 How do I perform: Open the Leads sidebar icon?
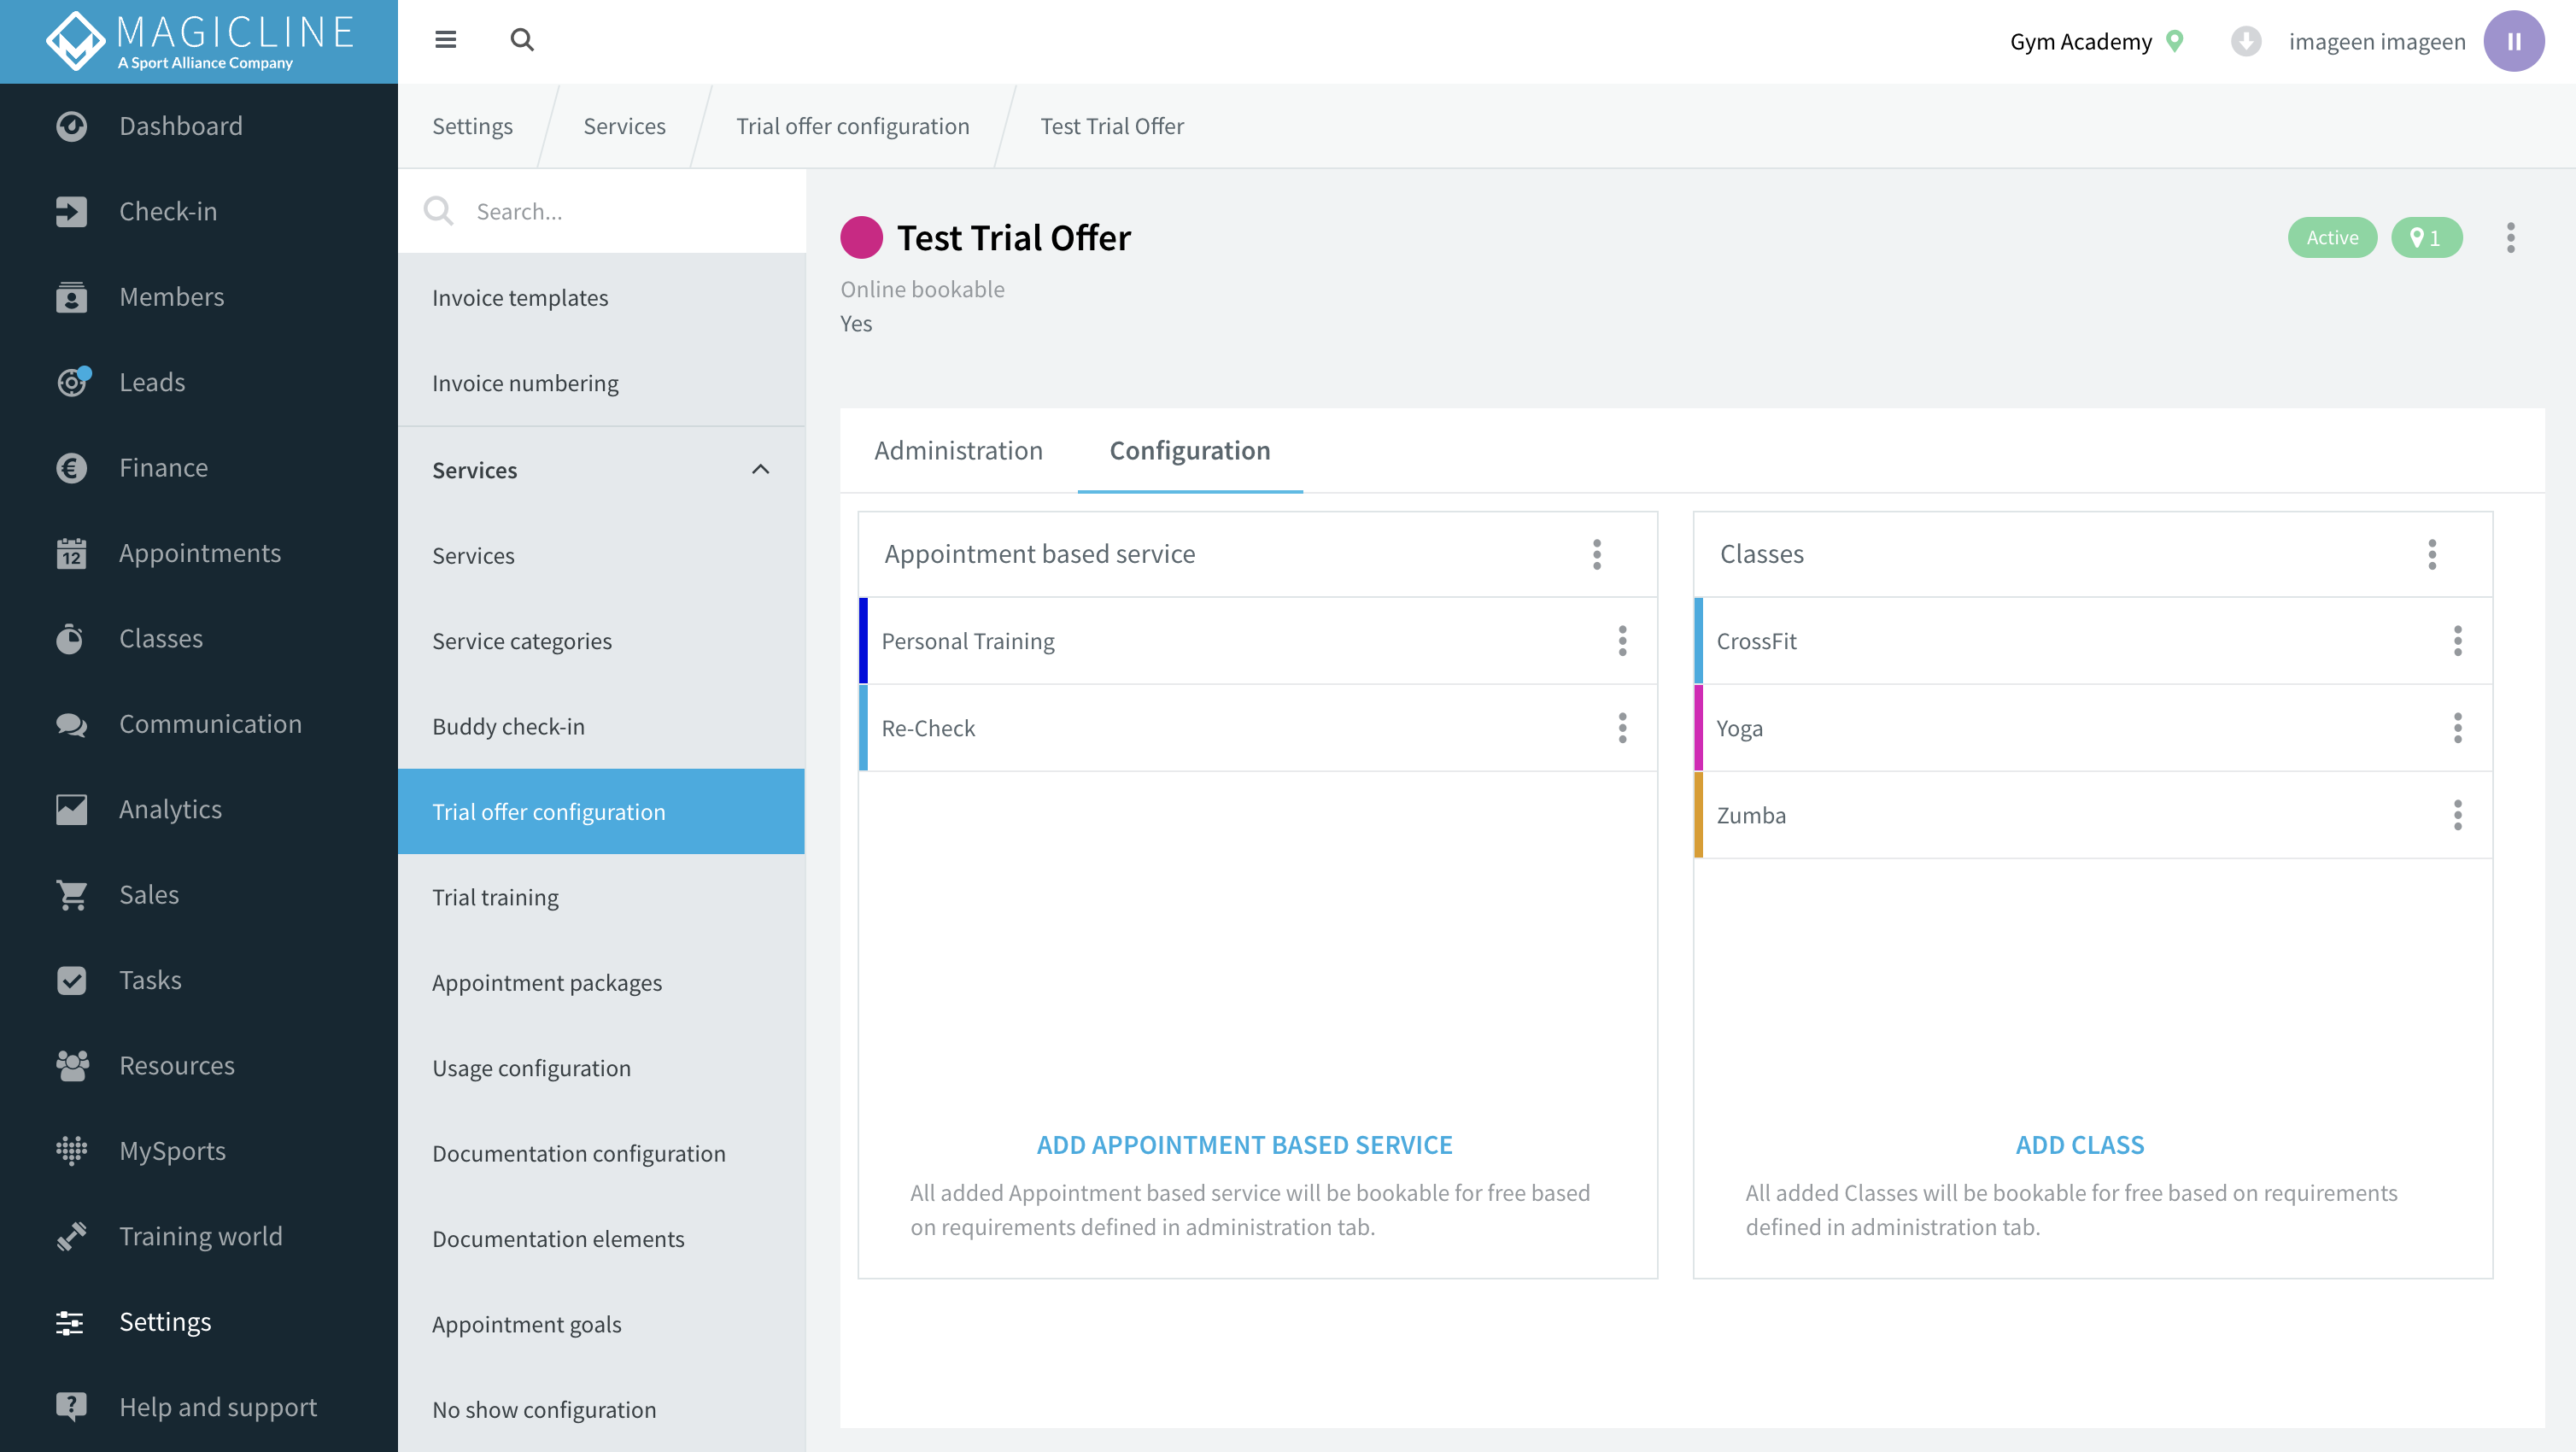coord(72,382)
